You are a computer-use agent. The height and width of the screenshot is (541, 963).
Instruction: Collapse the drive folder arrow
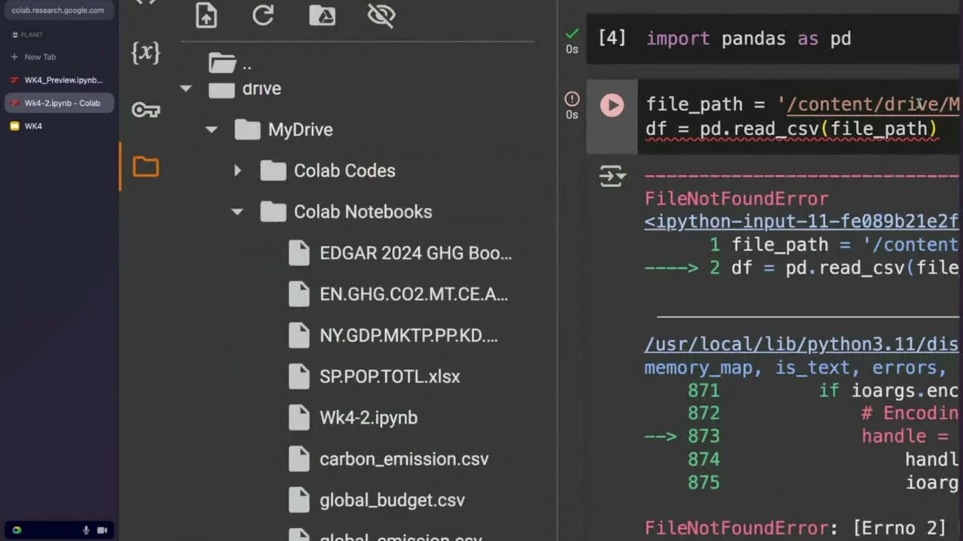point(186,89)
